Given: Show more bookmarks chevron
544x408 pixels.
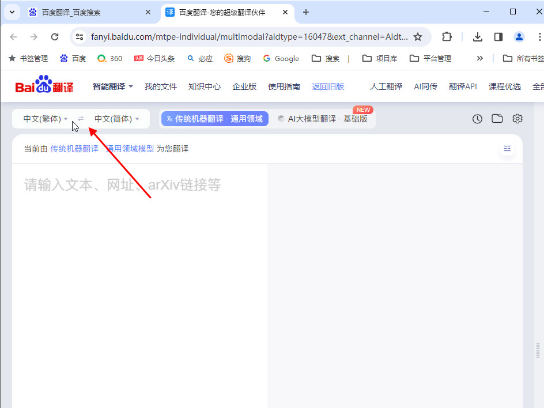Looking at the screenshot, I should 480,58.
